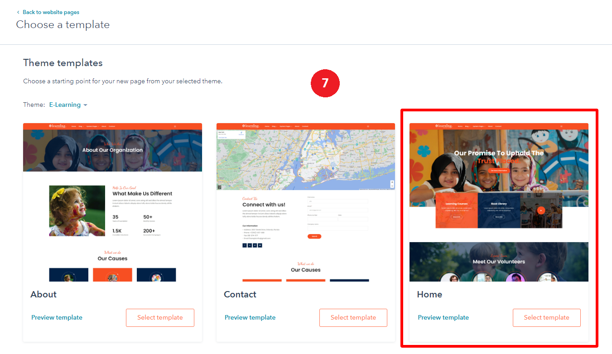The image size is (612, 354).
Task: Click the Contact template map thumbnail
Action: point(305,159)
